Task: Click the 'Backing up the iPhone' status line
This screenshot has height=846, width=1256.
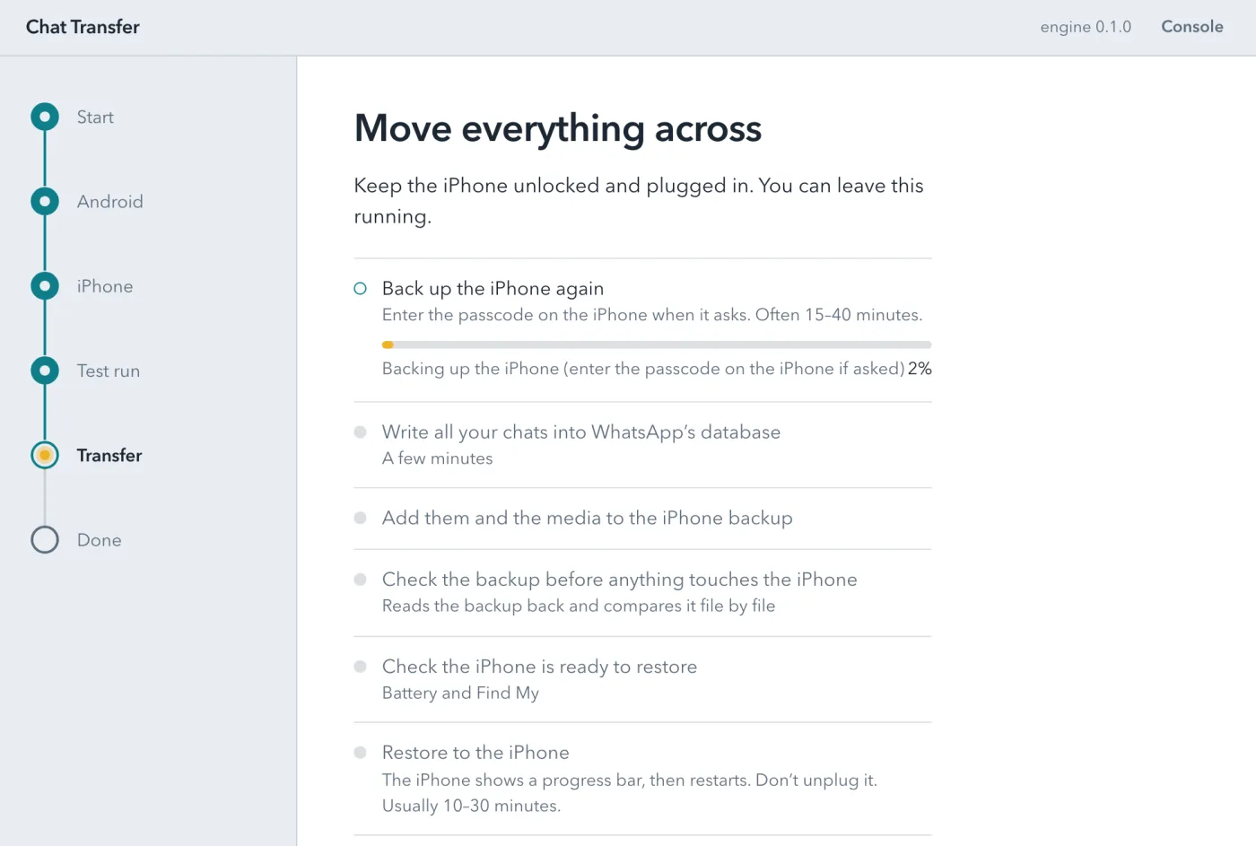Action: 643,369
